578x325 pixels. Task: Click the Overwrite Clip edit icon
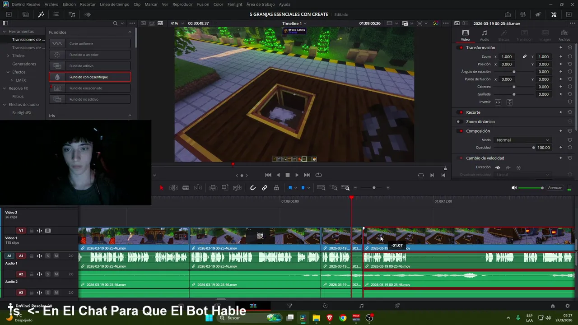(225, 188)
